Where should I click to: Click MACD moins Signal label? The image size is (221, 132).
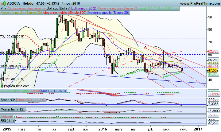15,91
